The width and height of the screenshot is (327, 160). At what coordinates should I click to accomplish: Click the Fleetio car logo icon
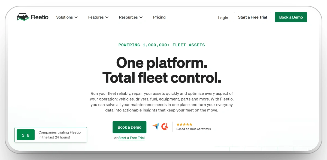[x=23, y=17]
